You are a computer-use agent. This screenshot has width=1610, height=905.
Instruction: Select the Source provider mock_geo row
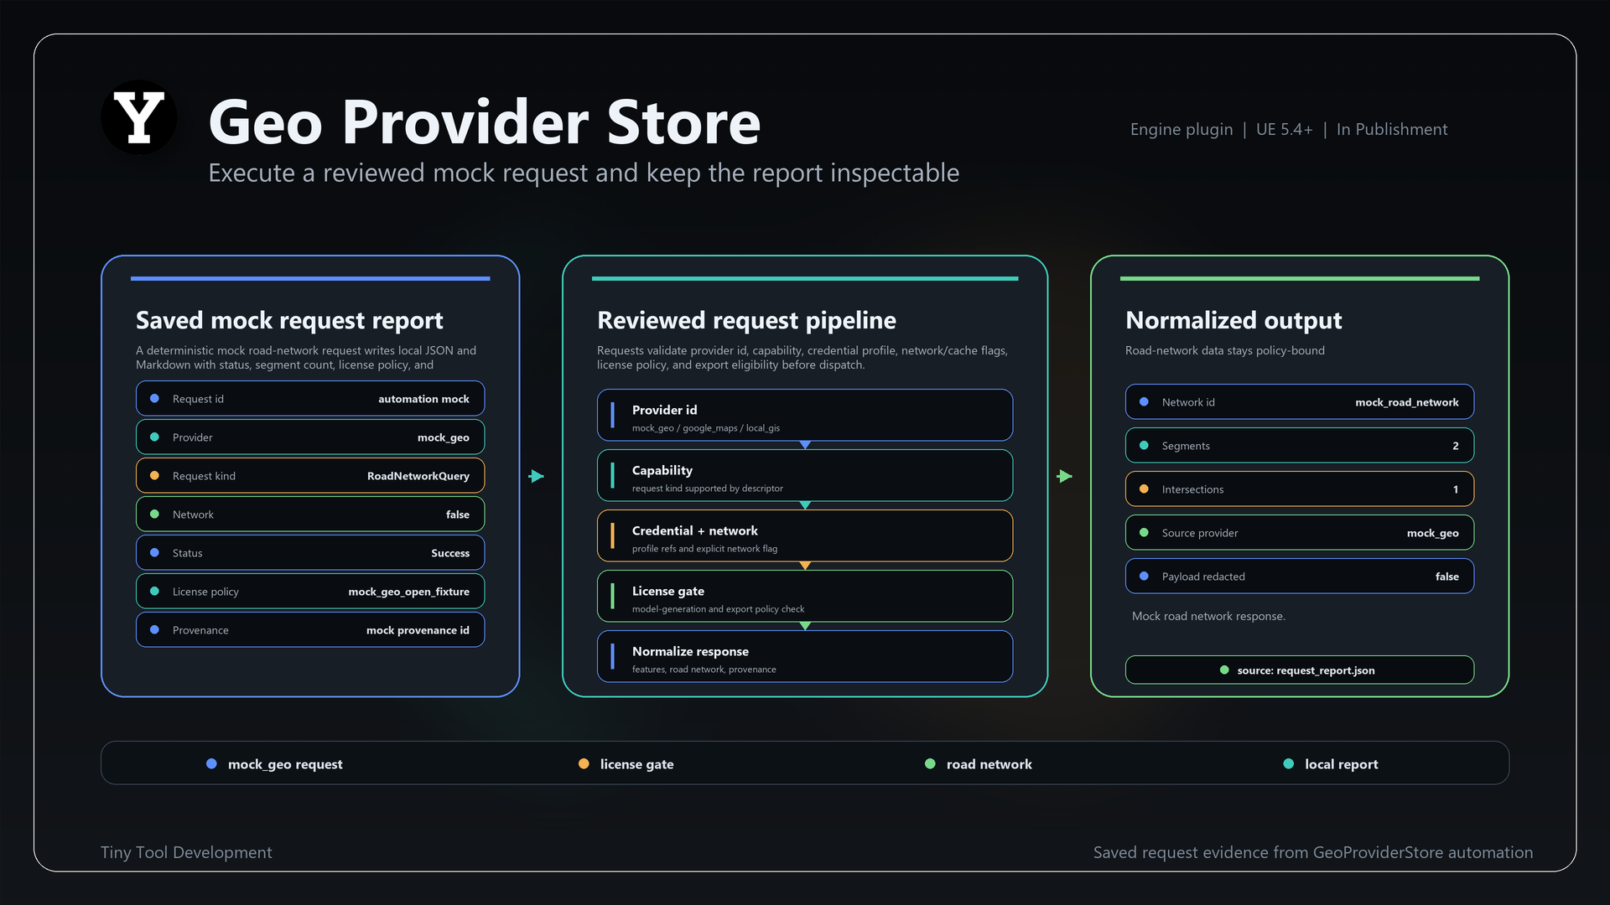pyautogui.click(x=1300, y=533)
